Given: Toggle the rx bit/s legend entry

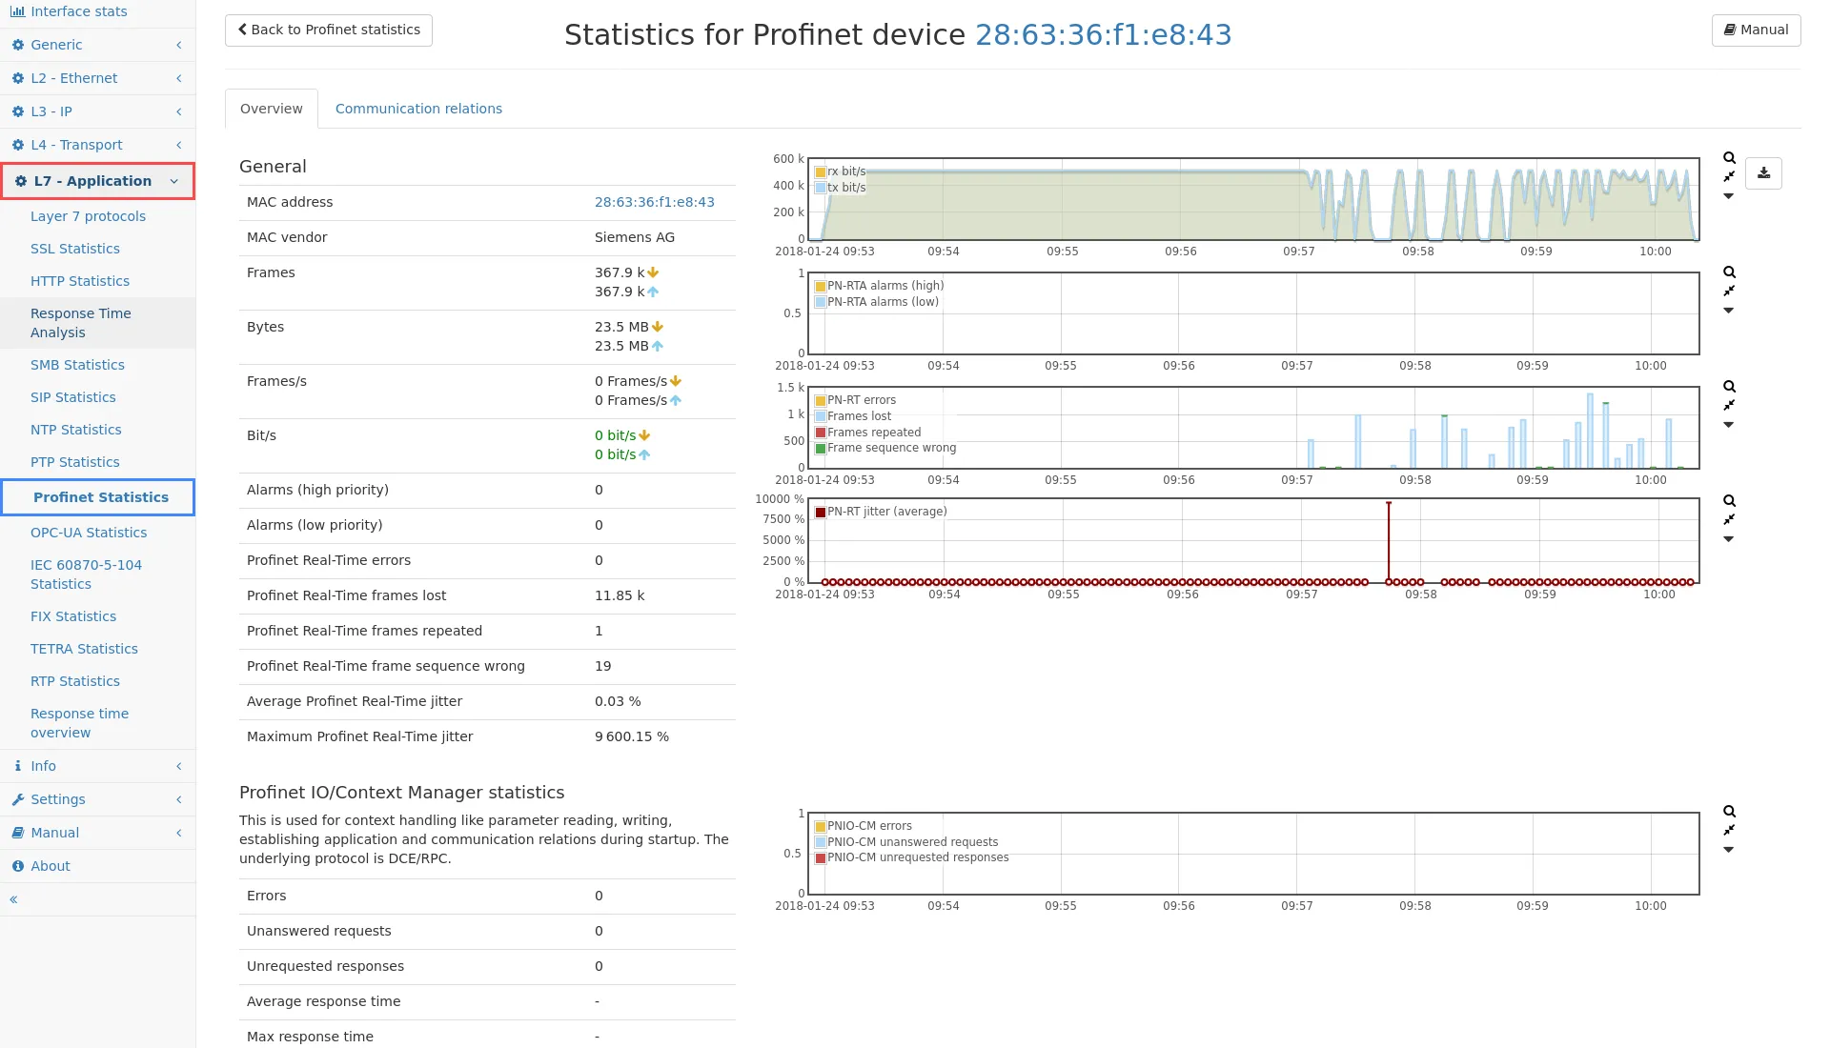Looking at the screenshot, I should click(x=845, y=171).
